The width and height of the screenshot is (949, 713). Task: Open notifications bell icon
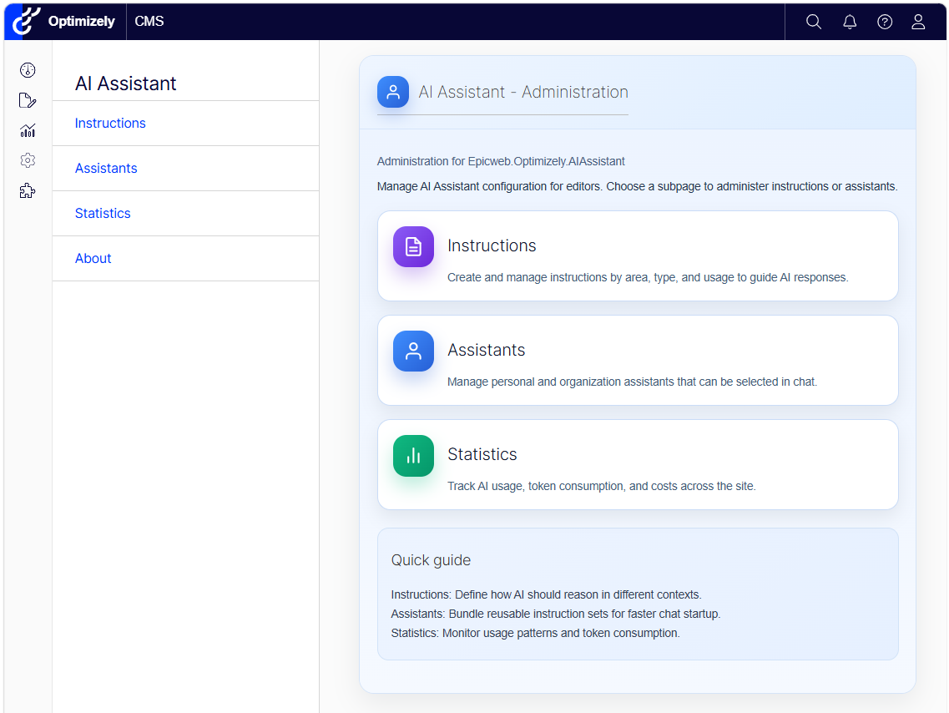tap(850, 22)
